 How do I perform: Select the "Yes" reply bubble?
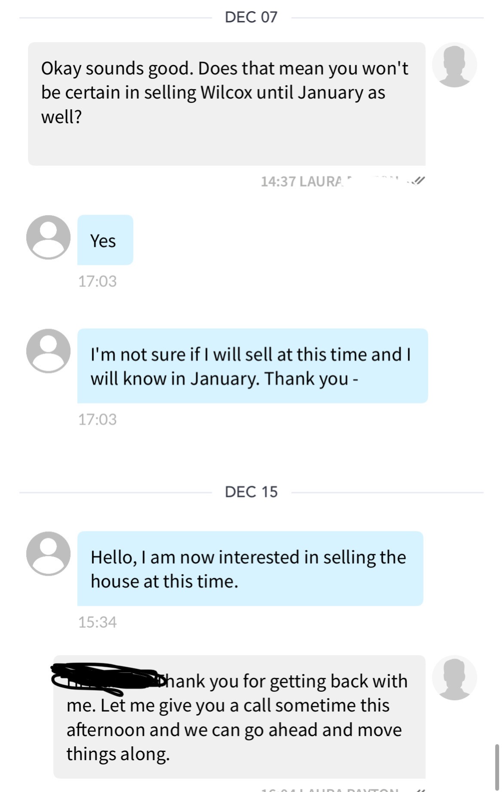click(105, 240)
